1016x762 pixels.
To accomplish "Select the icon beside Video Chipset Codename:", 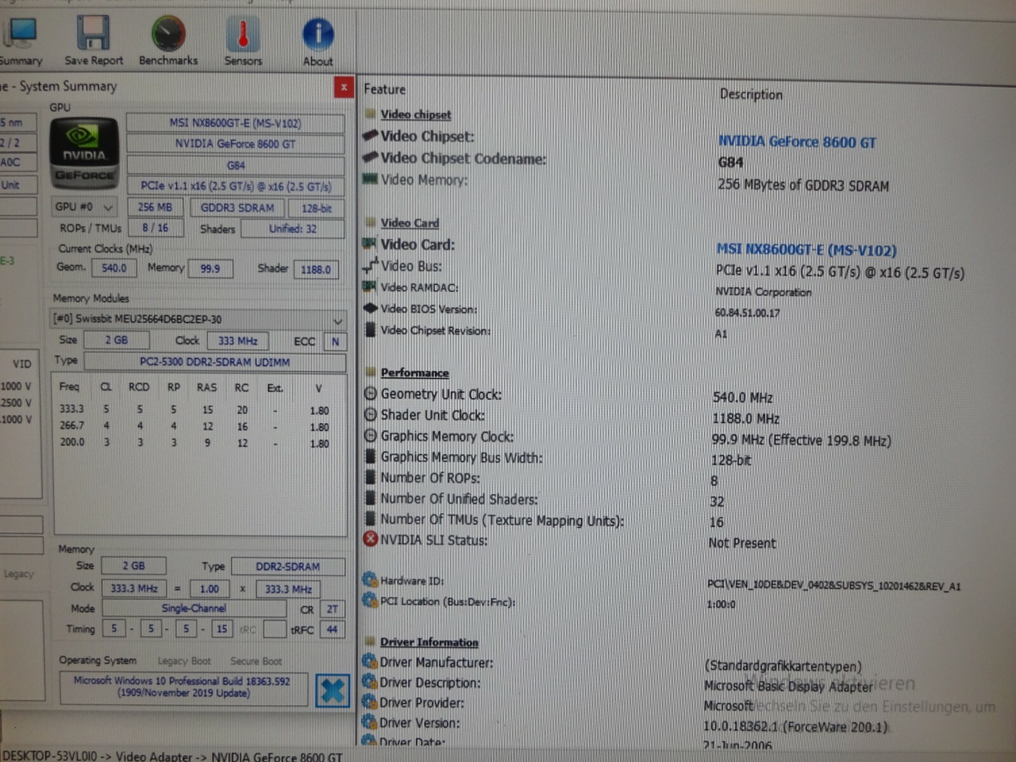I will [370, 157].
